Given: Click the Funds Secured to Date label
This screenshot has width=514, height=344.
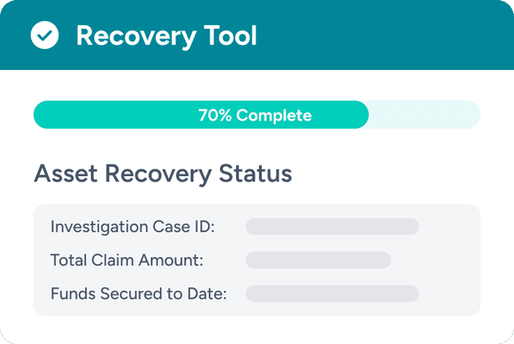Looking at the screenshot, I should click(139, 294).
